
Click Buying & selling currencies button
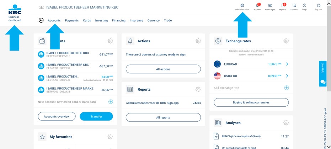point(251,102)
